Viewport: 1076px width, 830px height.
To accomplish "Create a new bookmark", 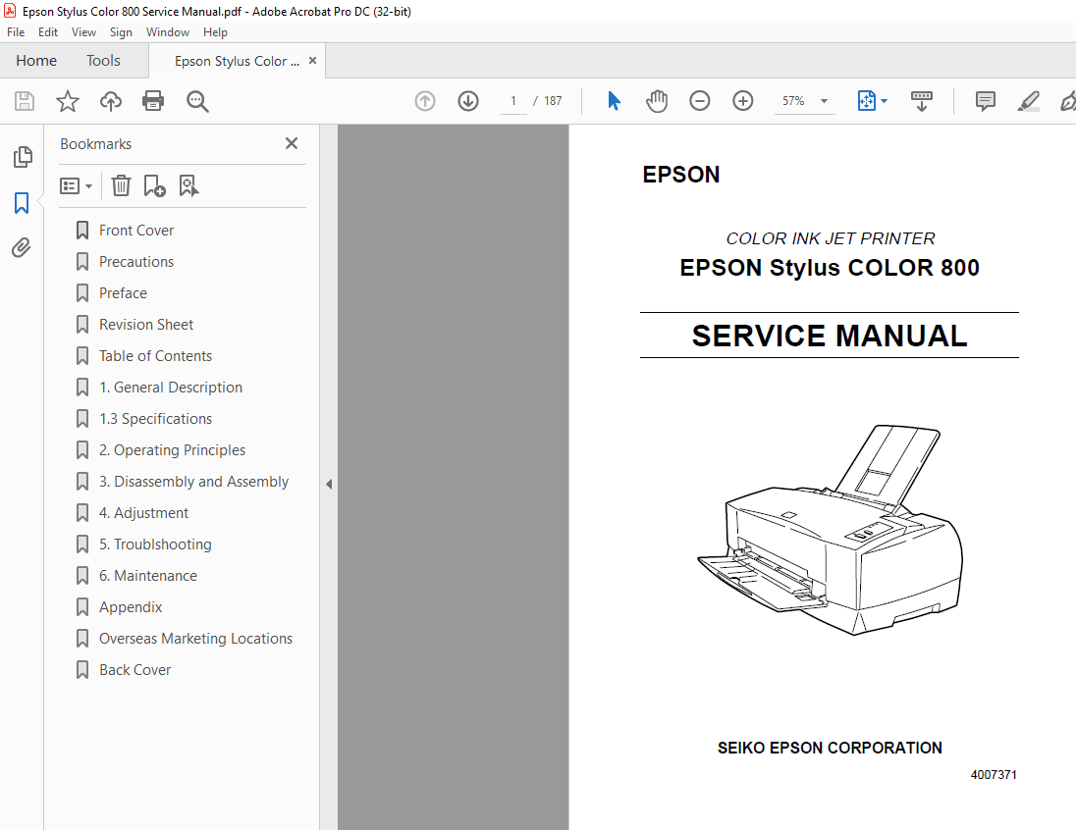I will click(x=154, y=185).
